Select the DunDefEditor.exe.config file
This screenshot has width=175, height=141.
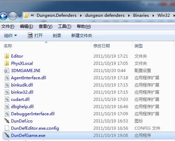click(x=35, y=128)
